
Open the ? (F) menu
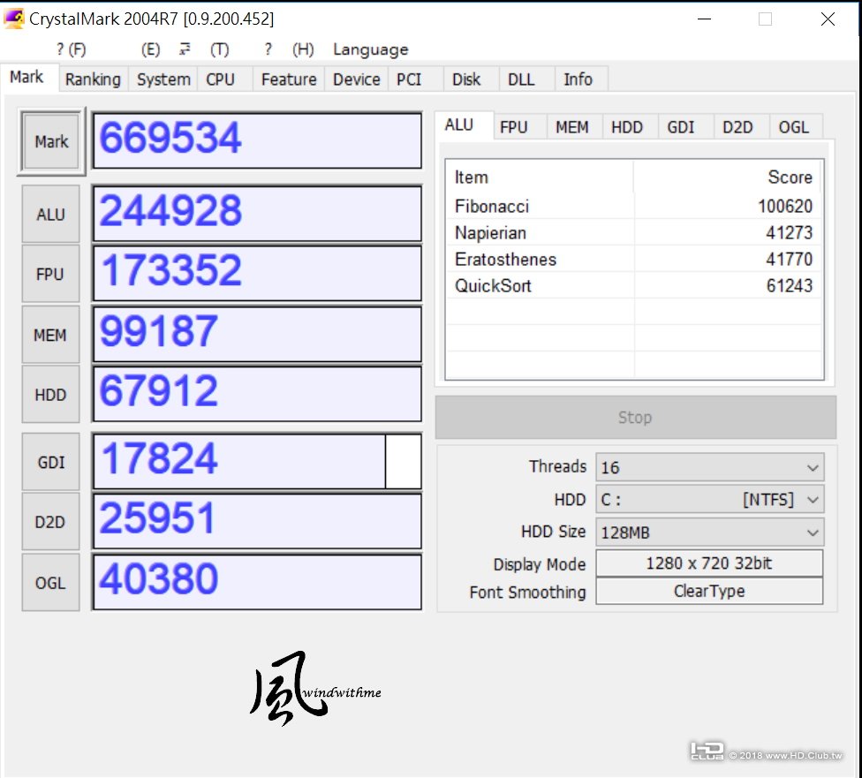(x=71, y=49)
